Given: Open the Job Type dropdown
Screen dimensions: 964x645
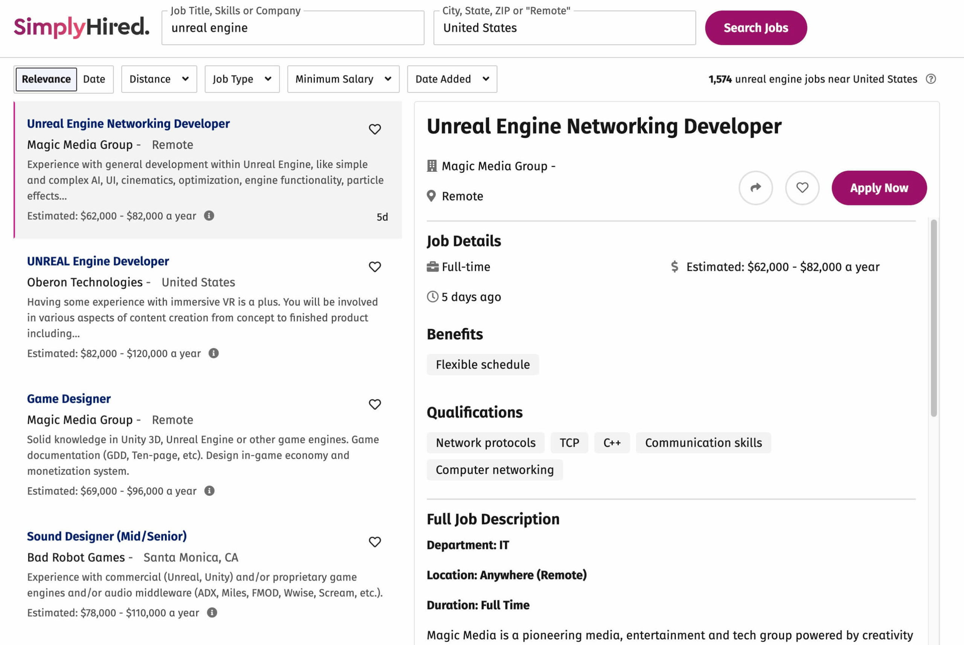Looking at the screenshot, I should pos(242,79).
